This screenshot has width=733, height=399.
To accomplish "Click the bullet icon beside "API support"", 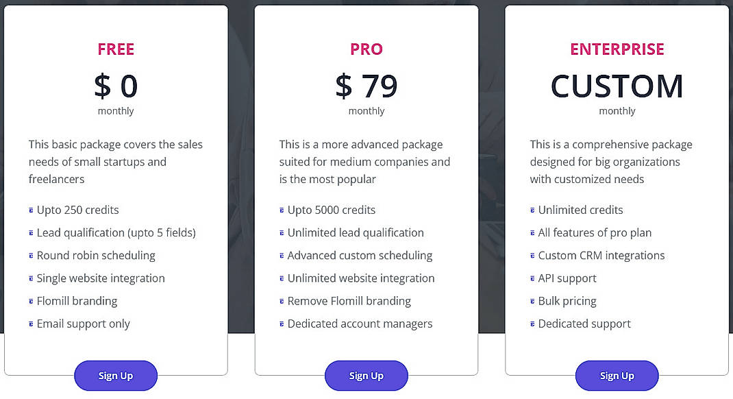I will pyautogui.click(x=532, y=278).
